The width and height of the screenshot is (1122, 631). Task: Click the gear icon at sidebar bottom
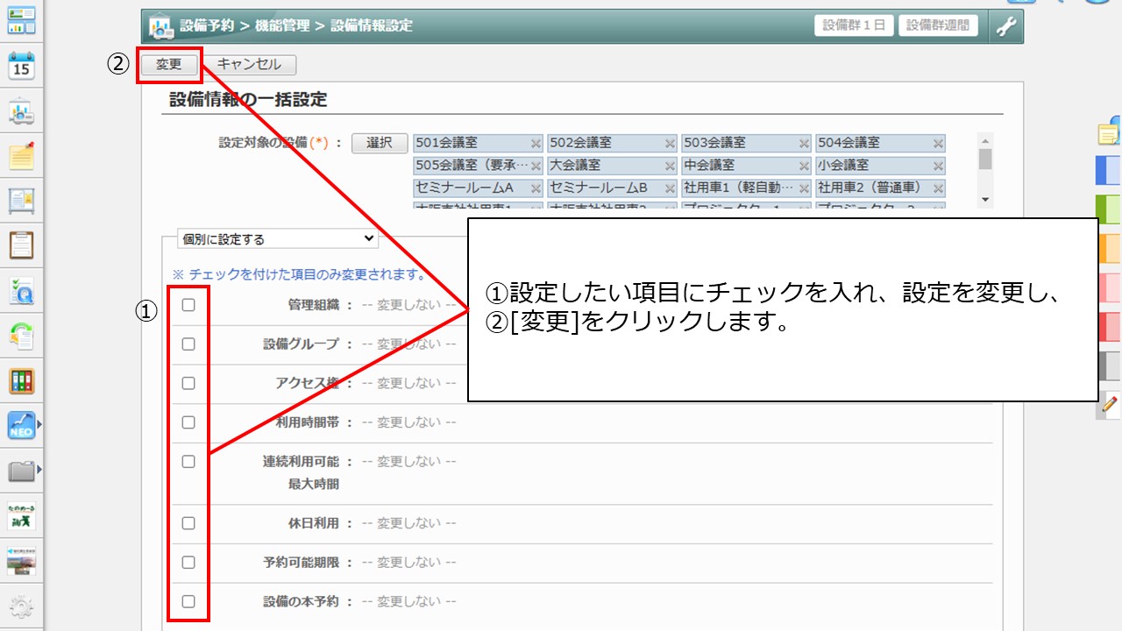(21, 606)
